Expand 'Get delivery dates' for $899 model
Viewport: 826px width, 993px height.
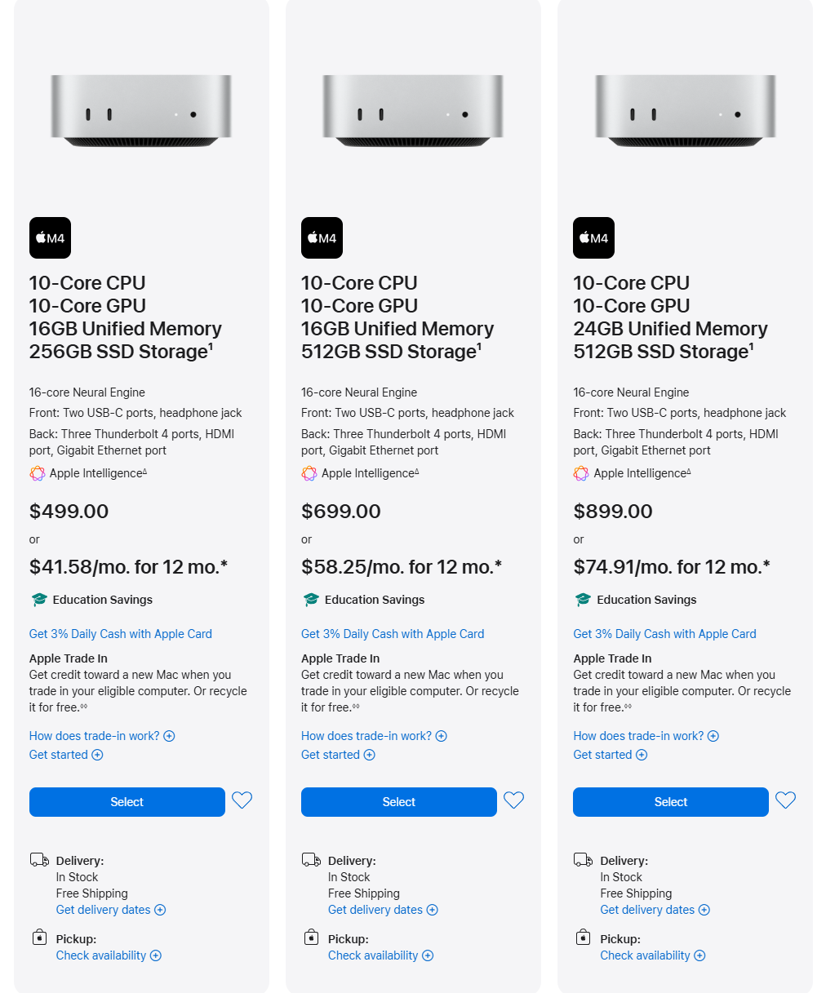[655, 910]
